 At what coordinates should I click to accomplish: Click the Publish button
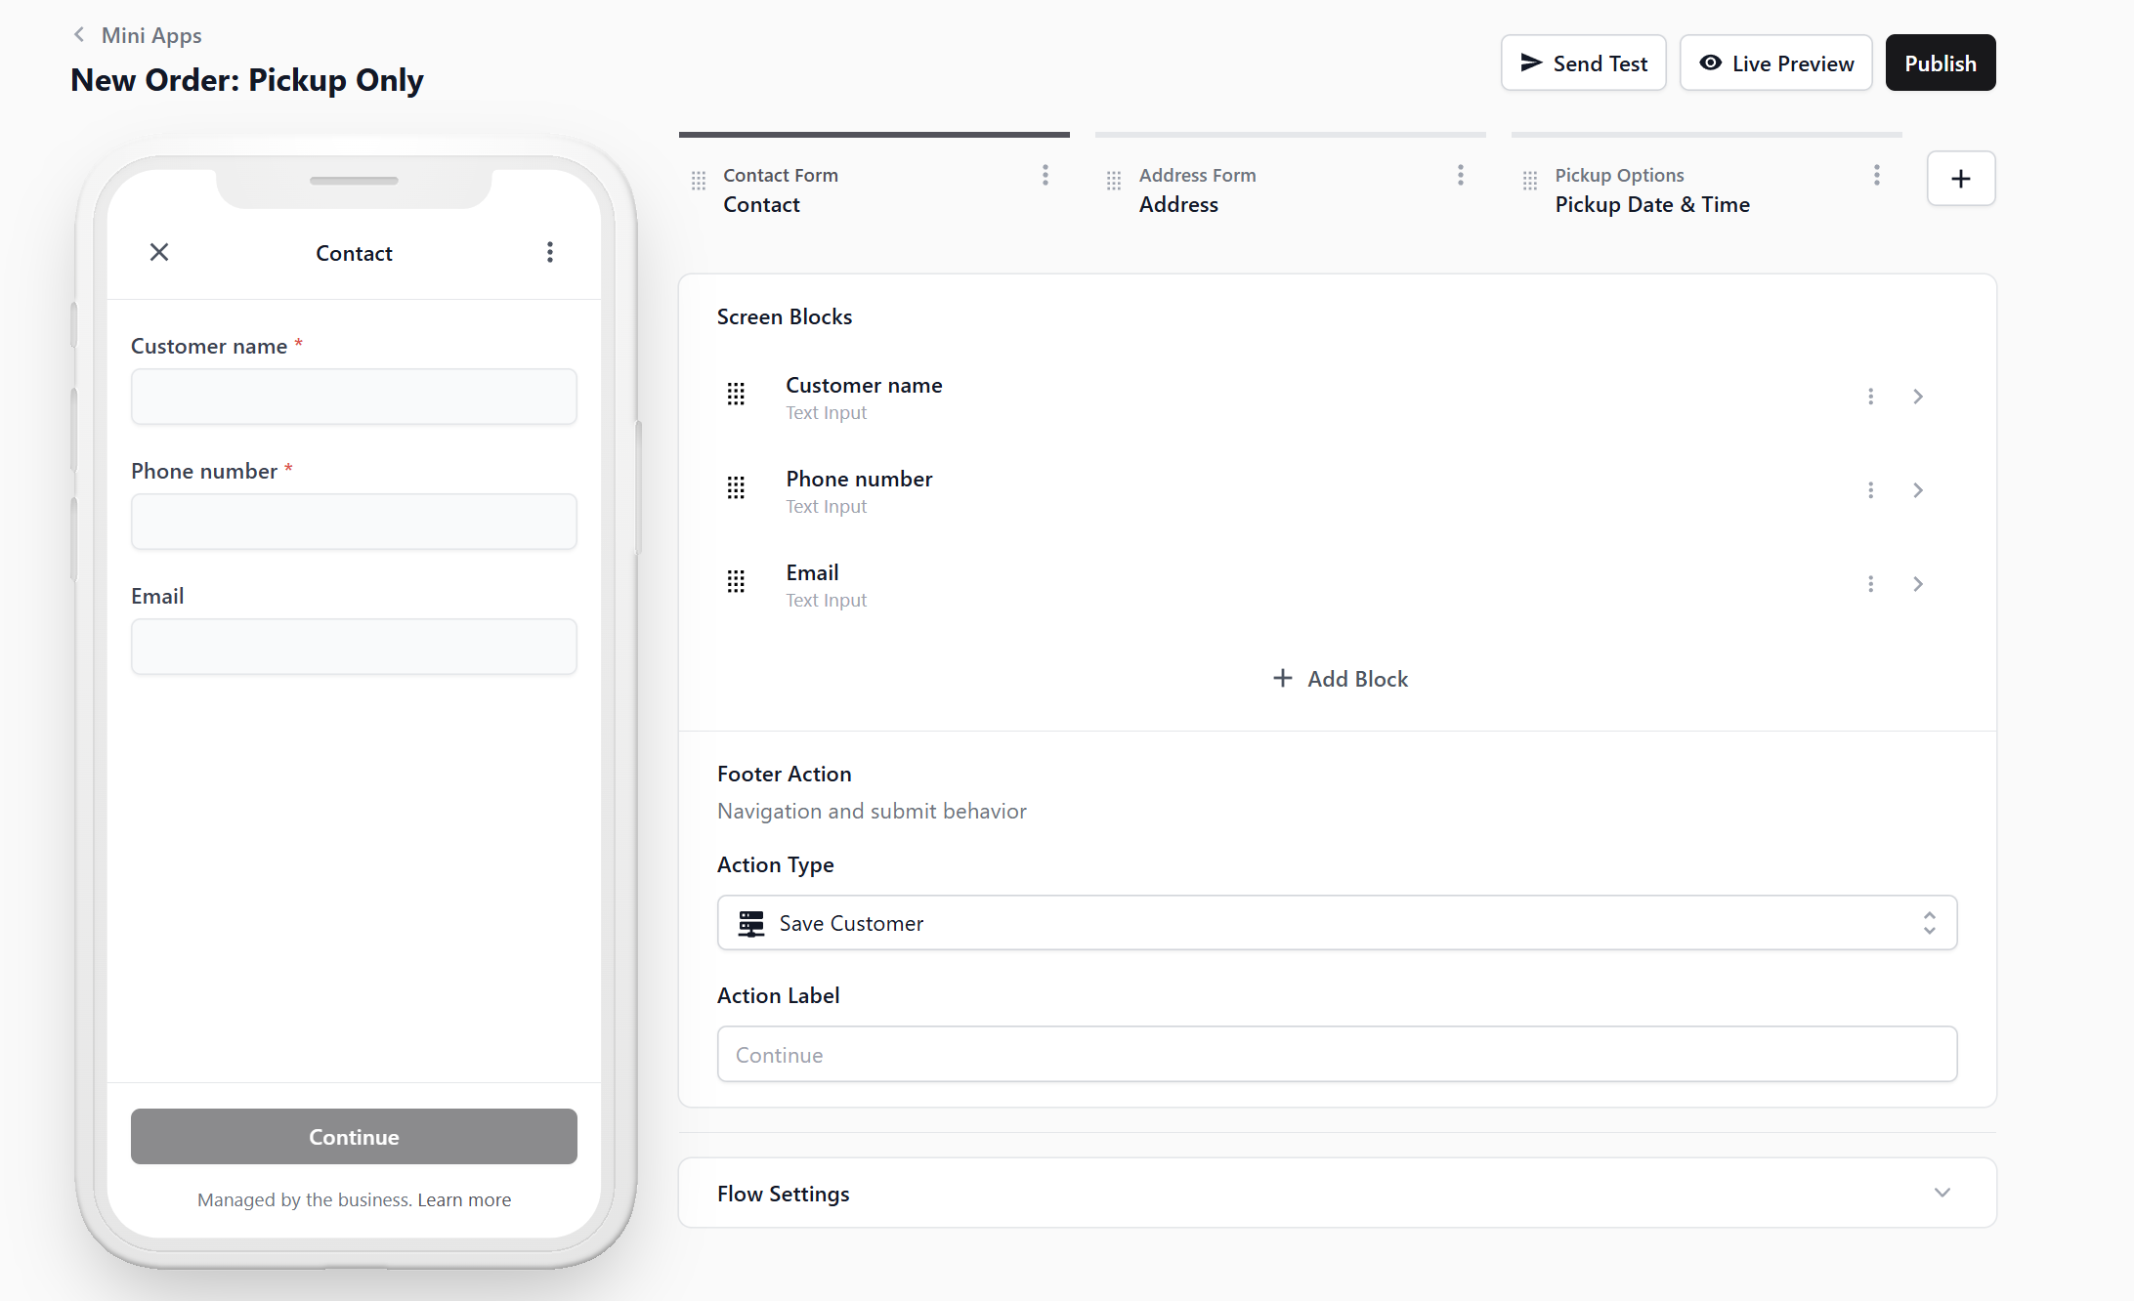click(x=1940, y=63)
